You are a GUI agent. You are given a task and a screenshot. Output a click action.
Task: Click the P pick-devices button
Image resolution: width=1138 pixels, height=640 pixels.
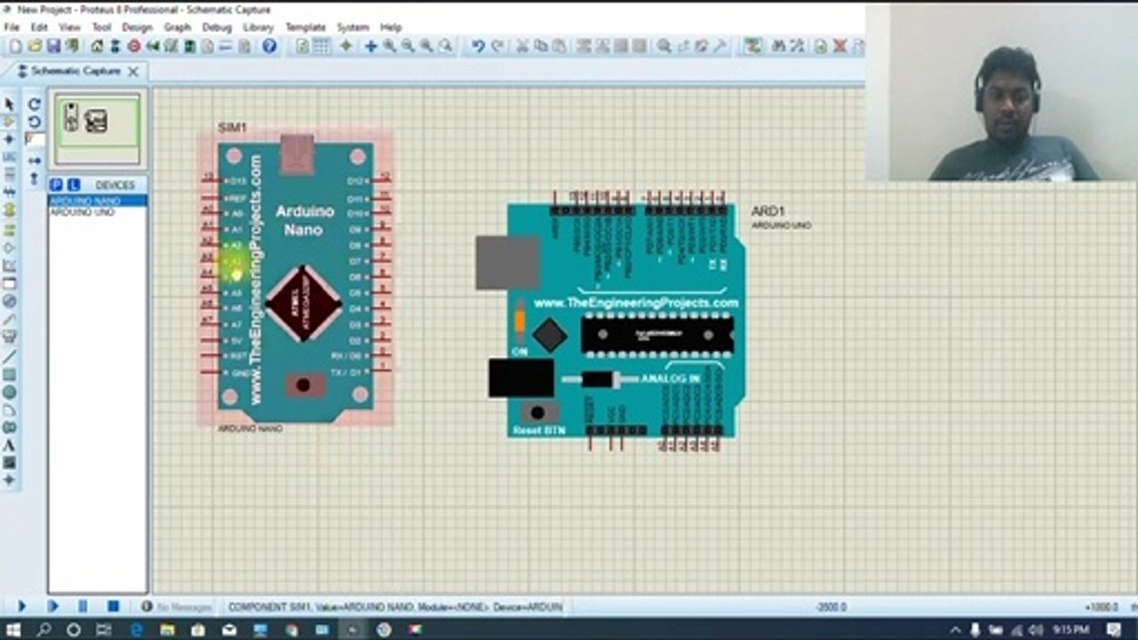(x=56, y=185)
